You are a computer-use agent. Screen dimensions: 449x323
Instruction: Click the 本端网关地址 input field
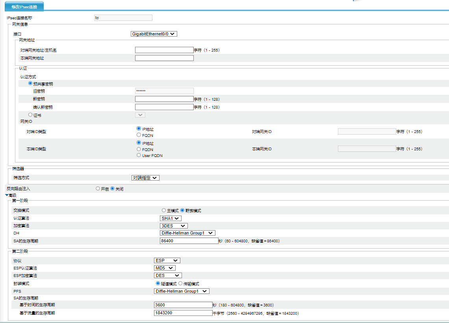point(164,58)
